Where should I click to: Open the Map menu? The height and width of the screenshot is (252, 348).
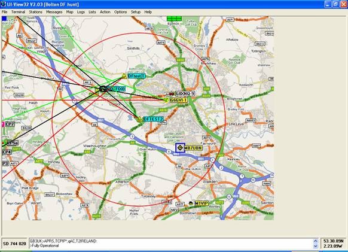pyautogui.click(x=70, y=12)
